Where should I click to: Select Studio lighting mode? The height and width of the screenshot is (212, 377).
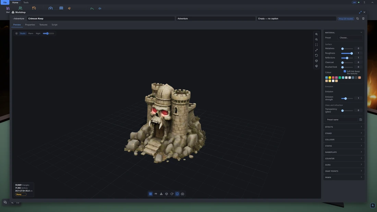coord(23,34)
